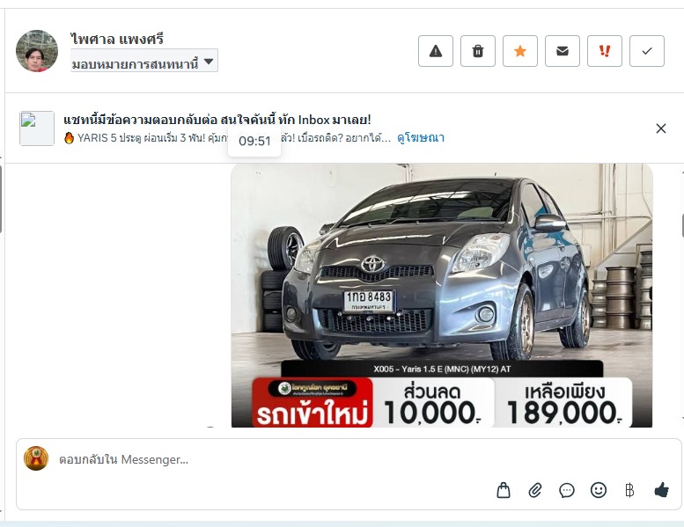Open the ดูโฆษณา link

click(x=421, y=138)
